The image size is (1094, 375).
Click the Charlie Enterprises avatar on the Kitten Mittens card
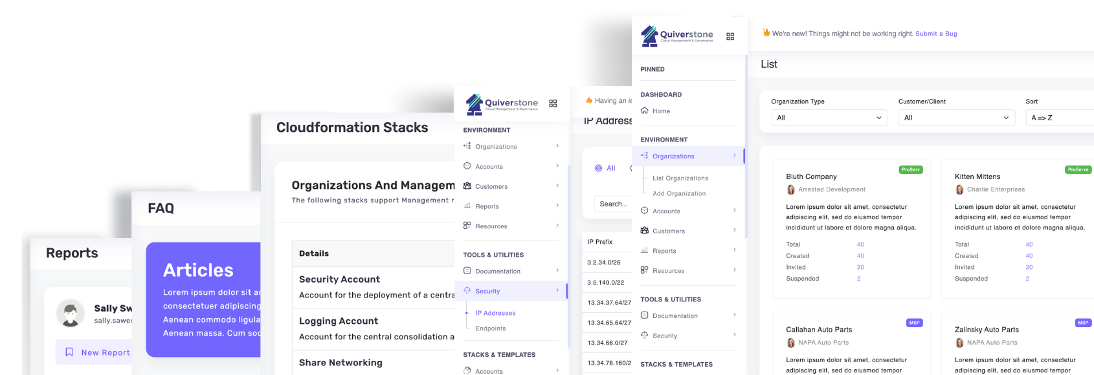[x=959, y=189]
